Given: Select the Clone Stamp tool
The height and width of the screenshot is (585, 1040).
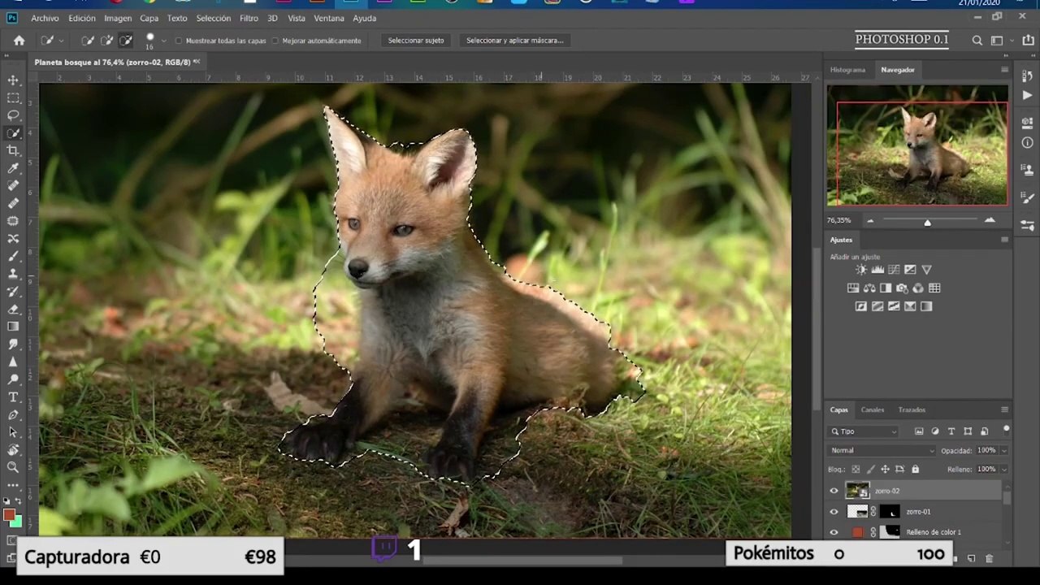Looking at the screenshot, I should tap(13, 274).
